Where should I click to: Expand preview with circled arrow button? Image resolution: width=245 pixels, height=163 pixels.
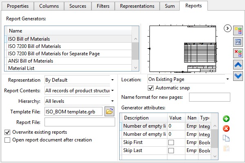[227, 28]
